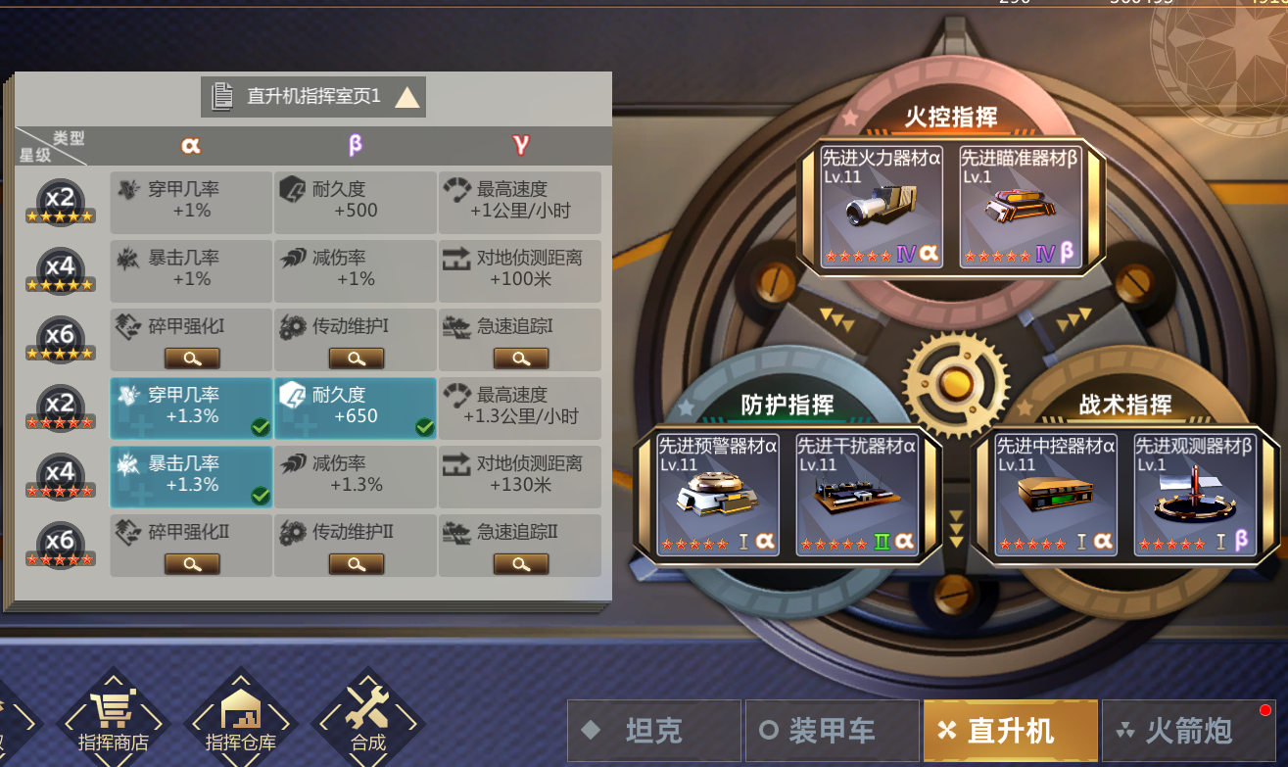
Task: Select the 先进预警器材α equipment slot
Action: [718, 495]
